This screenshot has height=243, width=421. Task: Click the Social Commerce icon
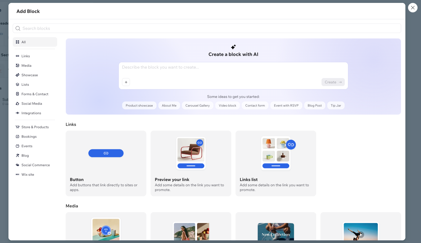[x=17, y=165]
